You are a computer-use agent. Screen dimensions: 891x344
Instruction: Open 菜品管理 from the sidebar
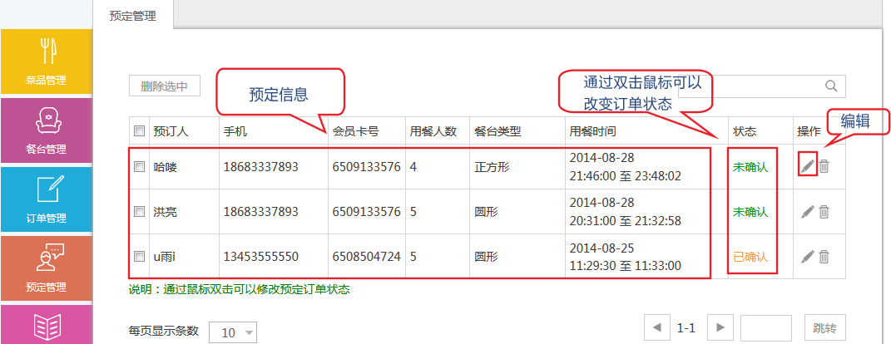coord(46,60)
